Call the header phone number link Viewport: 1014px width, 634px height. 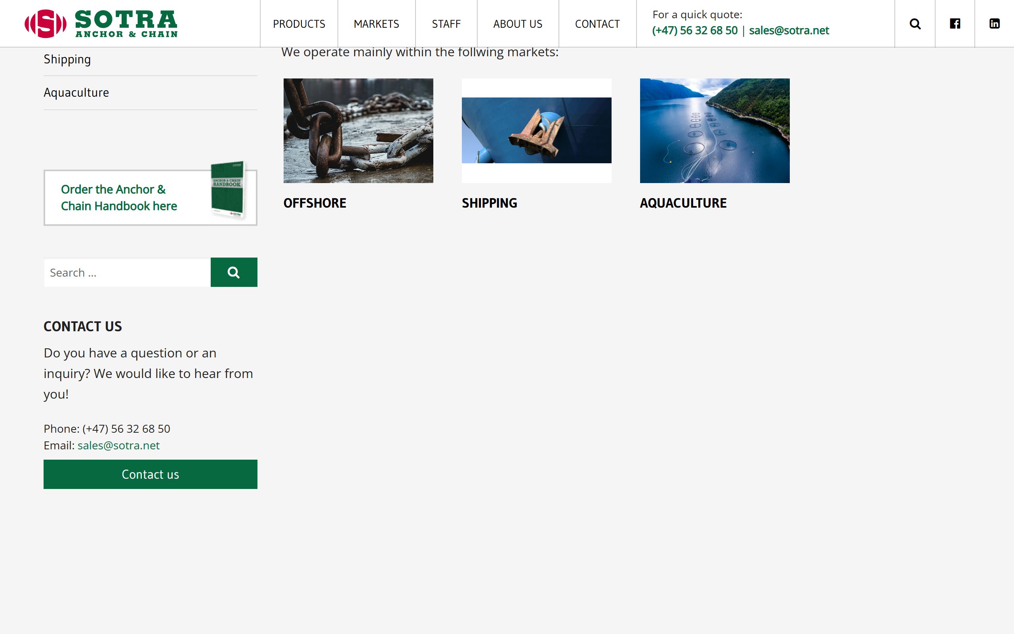tap(695, 31)
